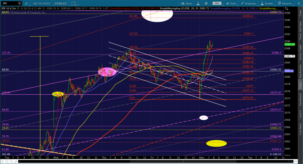Click the link/clip icon beside the symbol
The height and width of the screenshot is (164, 303).
[x=26, y=4]
